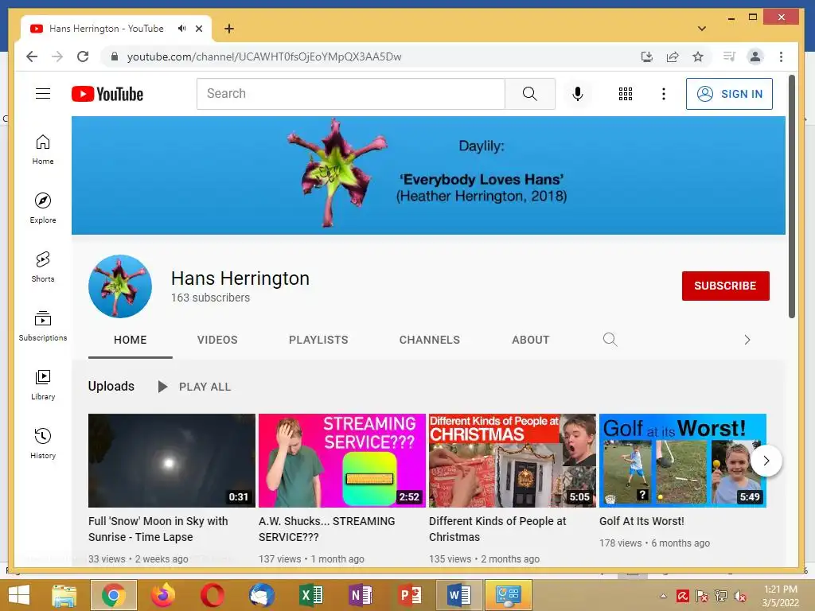Play the Snow Moon time lapse thumbnail
This screenshot has width=815, height=611.
(172, 461)
